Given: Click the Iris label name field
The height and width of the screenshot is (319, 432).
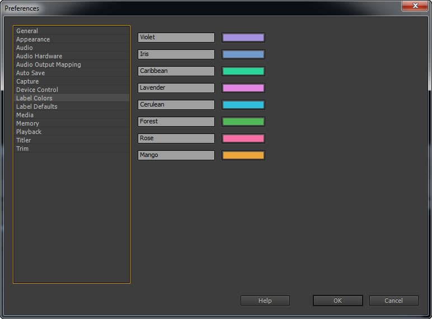Looking at the screenshot, I should pyautogui.click(x=176, y=54).
